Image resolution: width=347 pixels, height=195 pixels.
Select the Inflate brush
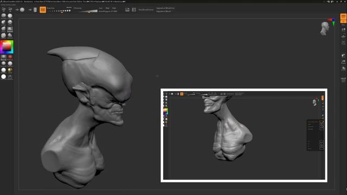click(4, 23)
